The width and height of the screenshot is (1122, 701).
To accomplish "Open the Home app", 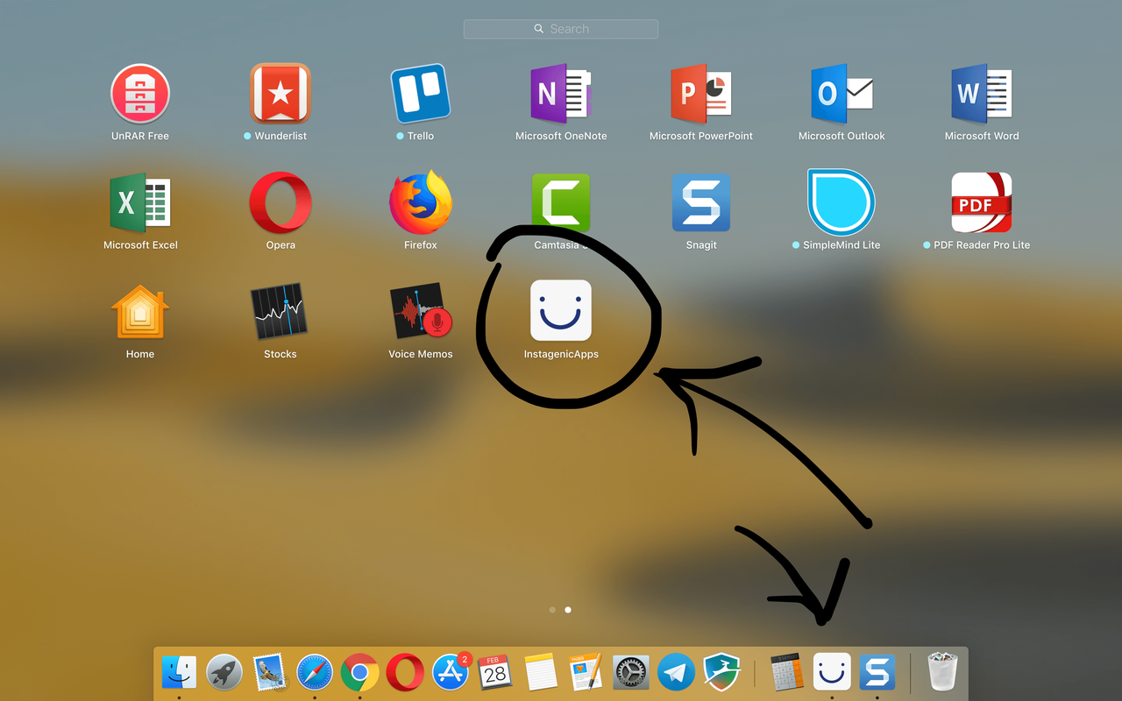I will [140, 312].
